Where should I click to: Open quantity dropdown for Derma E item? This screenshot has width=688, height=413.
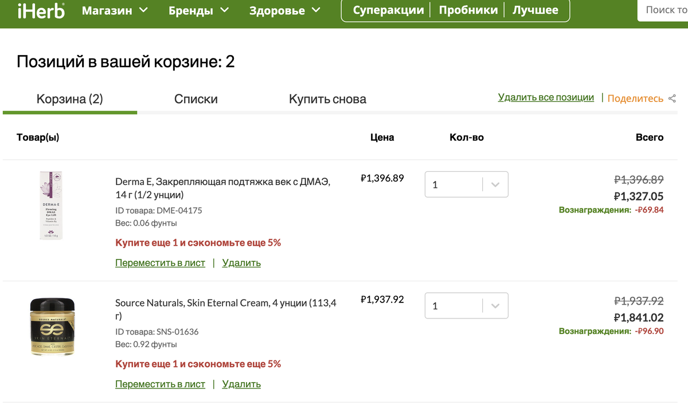point(466,184)
